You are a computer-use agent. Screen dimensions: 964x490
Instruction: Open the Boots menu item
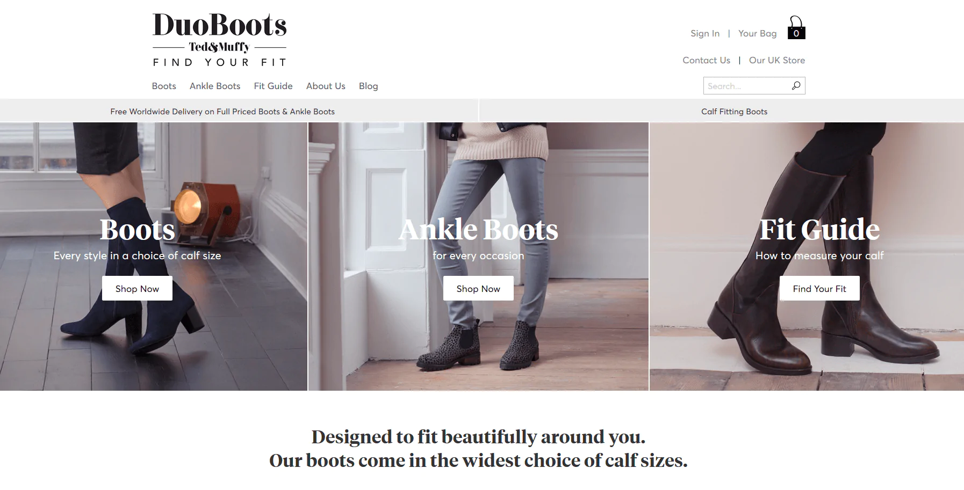(164, 86)
